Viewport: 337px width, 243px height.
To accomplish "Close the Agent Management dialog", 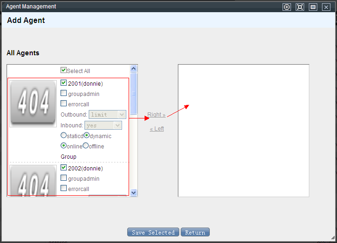I will [326, 7].
